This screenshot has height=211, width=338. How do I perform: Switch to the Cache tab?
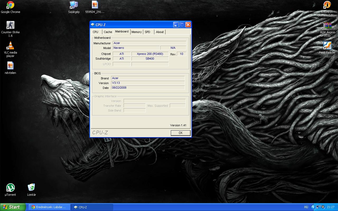pos(108,32)
